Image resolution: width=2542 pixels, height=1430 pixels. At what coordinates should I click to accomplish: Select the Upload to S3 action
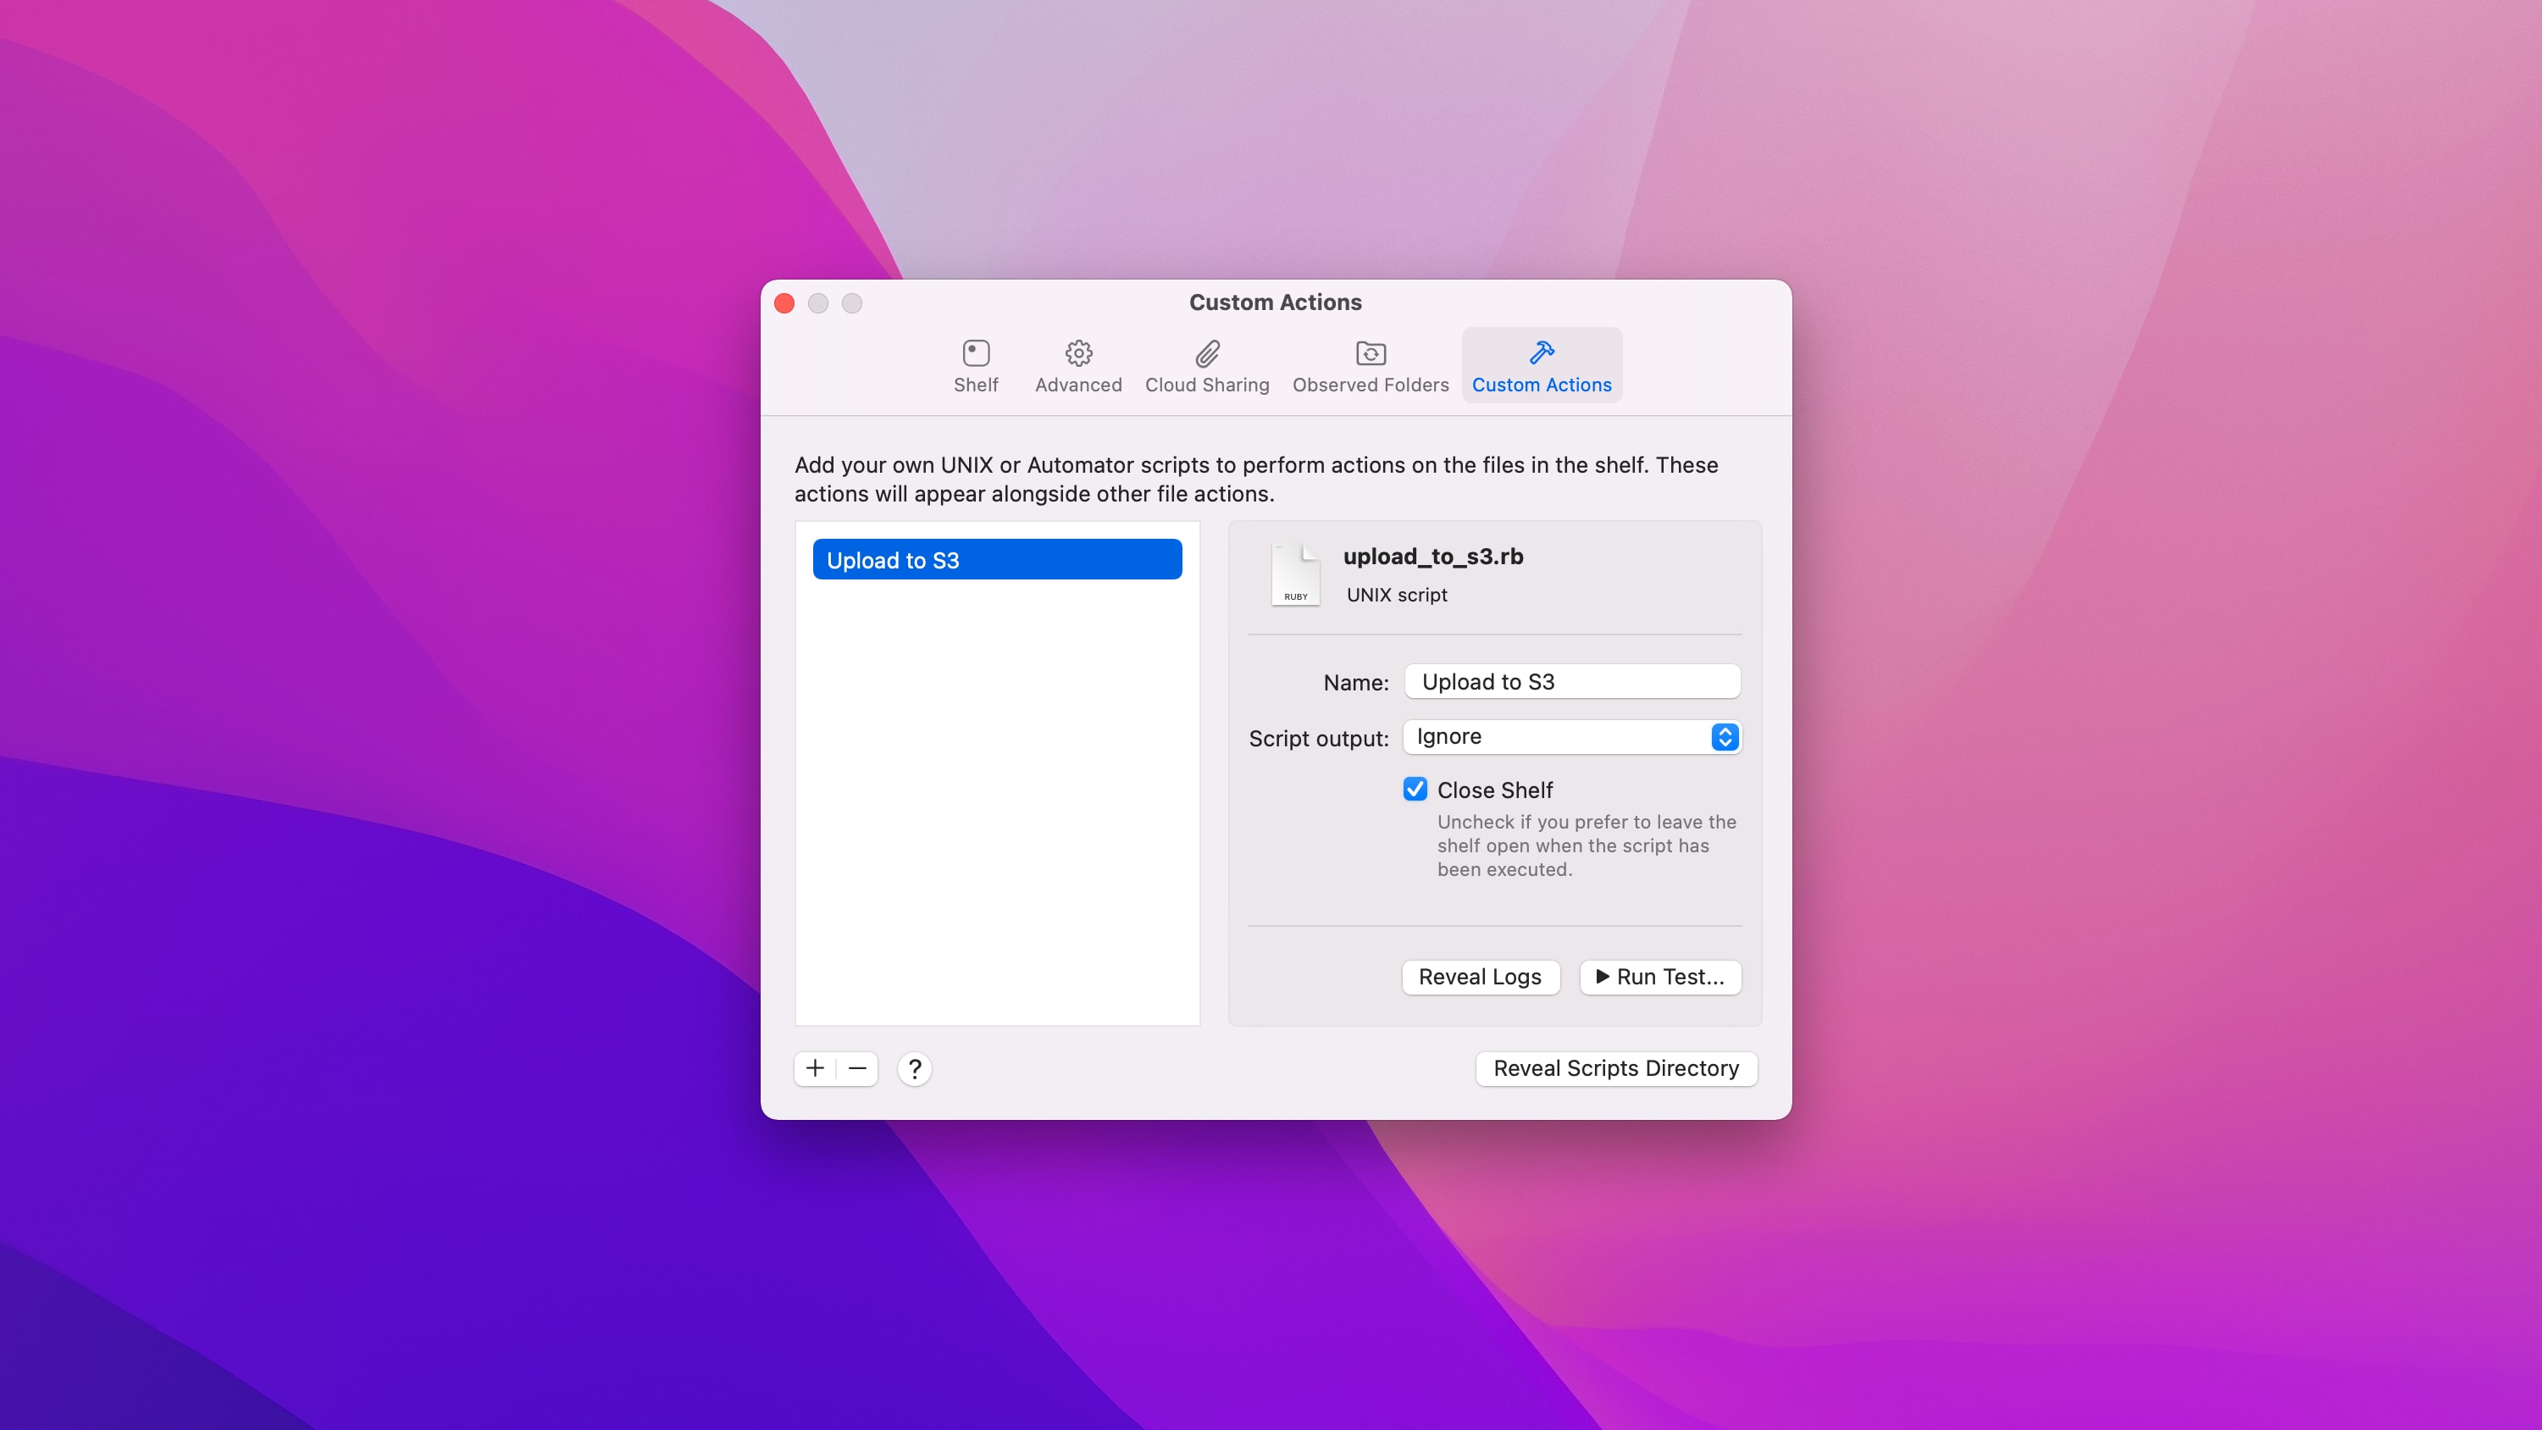(997, 558)
